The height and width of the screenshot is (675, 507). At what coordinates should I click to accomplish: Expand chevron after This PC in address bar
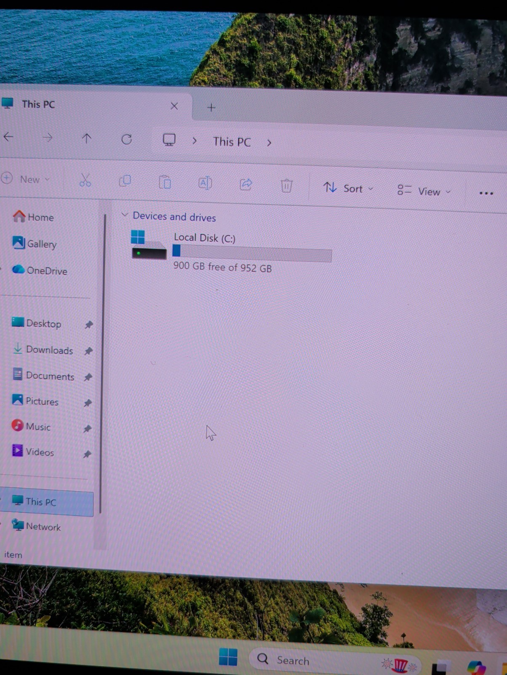point(269,143)
